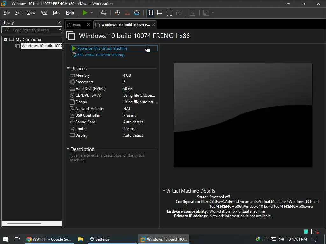Open File Explorer from the taskbar
Image resolution: width=326 pixels, height=244 pixels.
tap(81, 239)
